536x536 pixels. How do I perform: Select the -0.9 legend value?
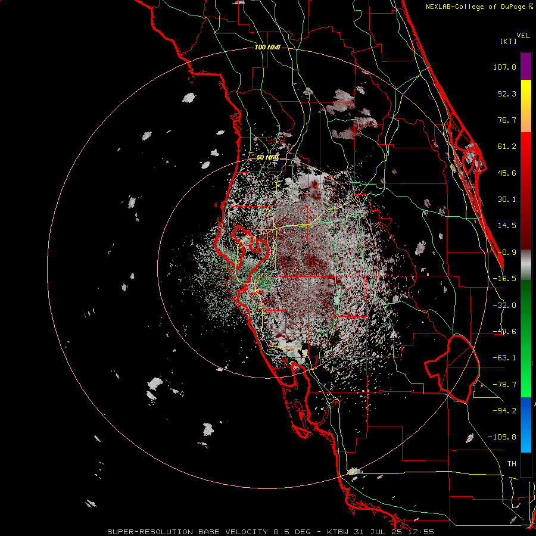pos(507,253)
